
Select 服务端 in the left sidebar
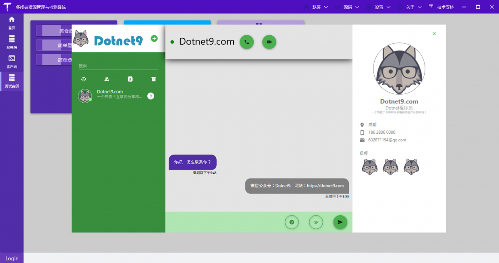[12, 42]
